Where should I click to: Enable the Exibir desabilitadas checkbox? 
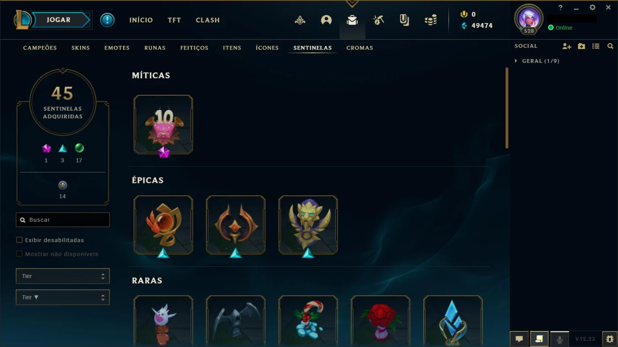pyautogui.click(x=19, y=240)
